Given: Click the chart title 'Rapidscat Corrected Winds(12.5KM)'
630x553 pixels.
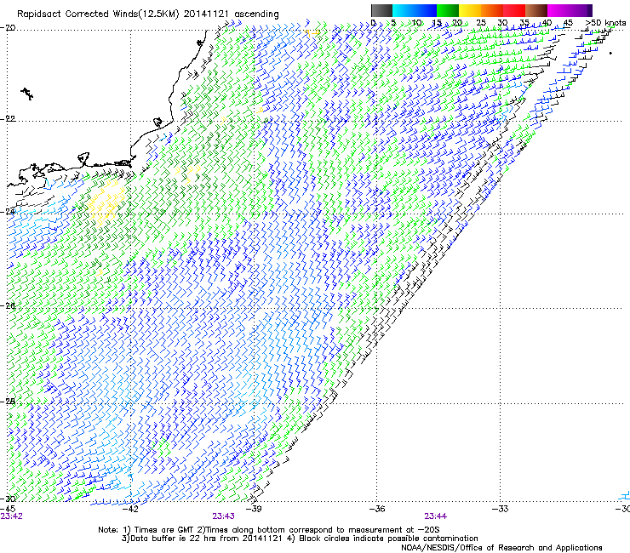Looking at the screenshot, I should tap(99, 14).
